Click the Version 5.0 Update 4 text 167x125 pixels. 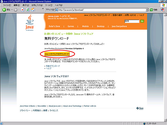pos(74,49)
